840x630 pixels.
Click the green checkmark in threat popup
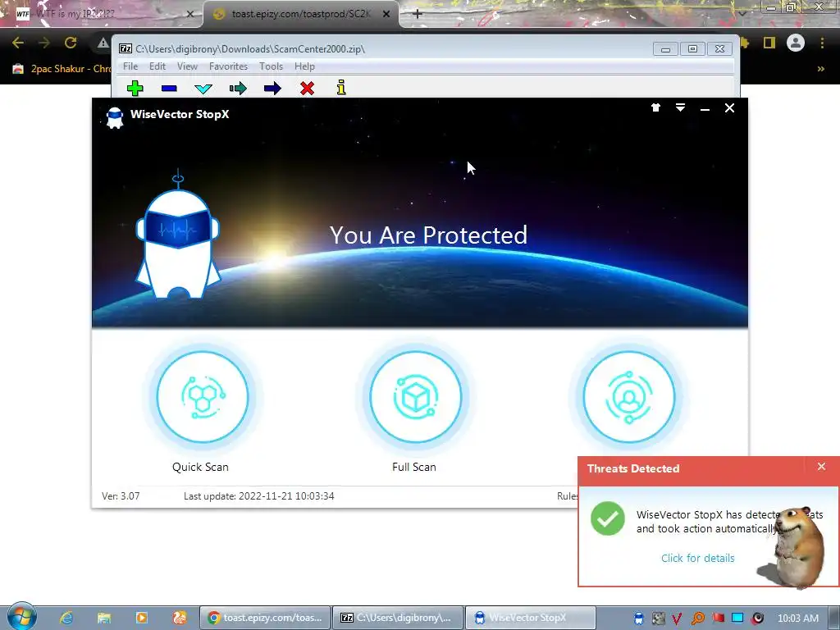[608, 518]
